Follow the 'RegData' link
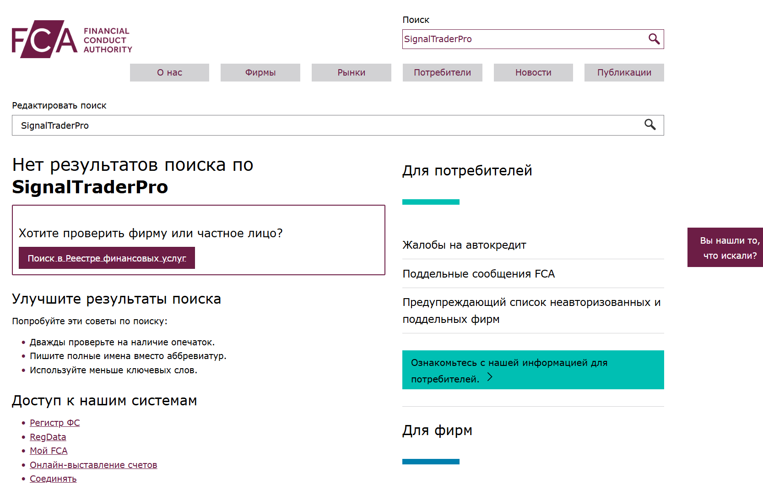This screenshot has height=485, width=763. [48, 437]
